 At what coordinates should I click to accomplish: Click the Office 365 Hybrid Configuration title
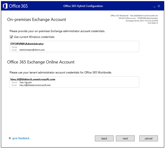pyautogui.click(x=83, y=6)
